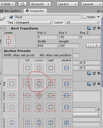Open third component preset settings icon
Image resolution: width=103 pixels, height=128 pixels.
[x=94, y=84]
